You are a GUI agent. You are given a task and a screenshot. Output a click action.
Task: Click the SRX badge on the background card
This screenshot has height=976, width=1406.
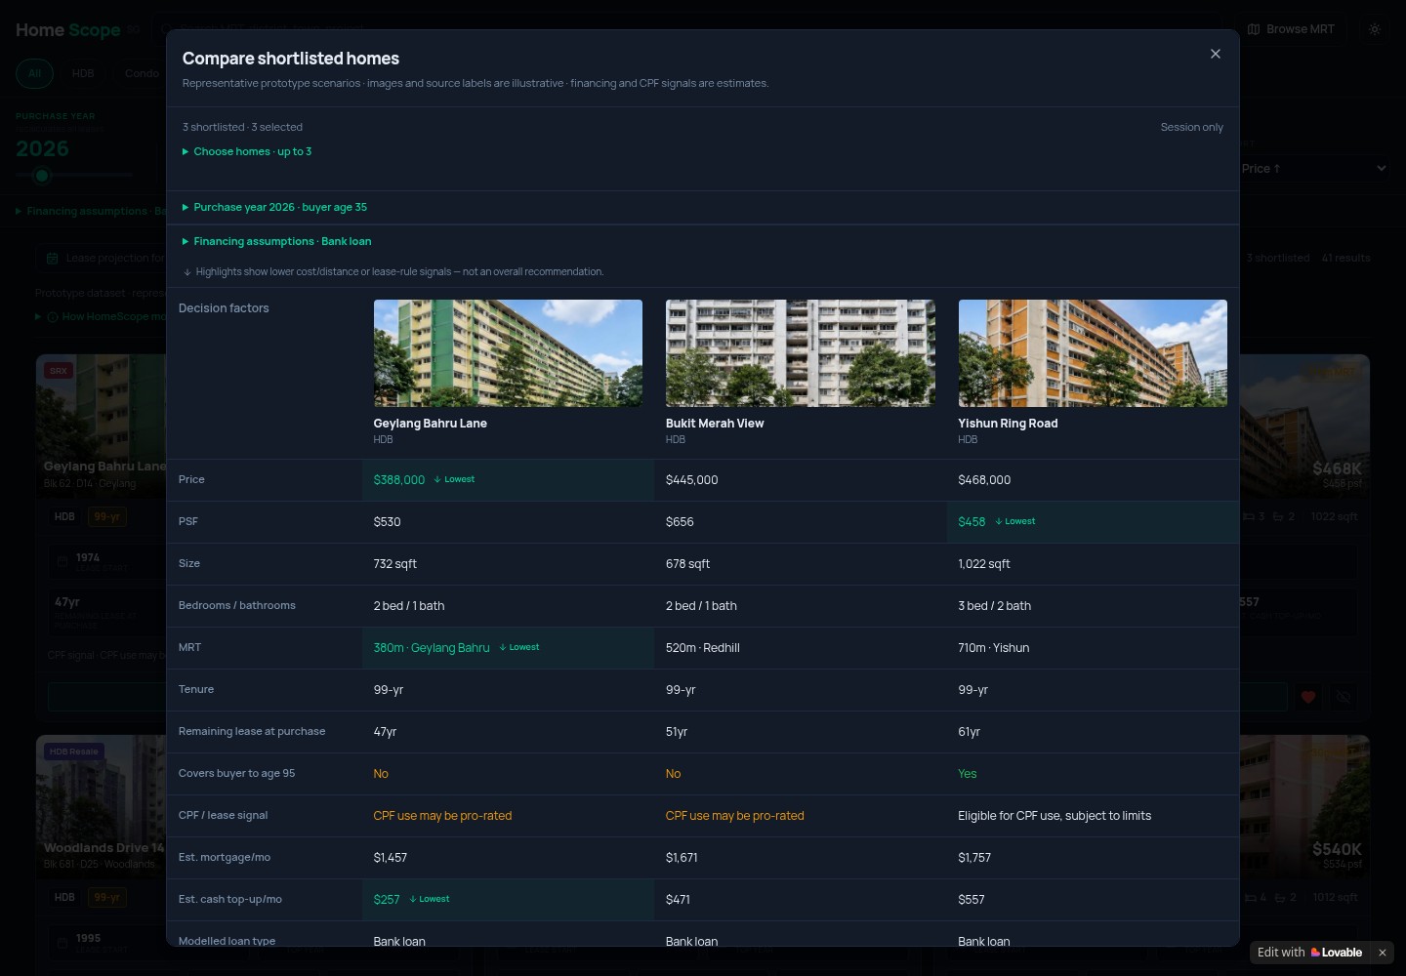[59, 371]
